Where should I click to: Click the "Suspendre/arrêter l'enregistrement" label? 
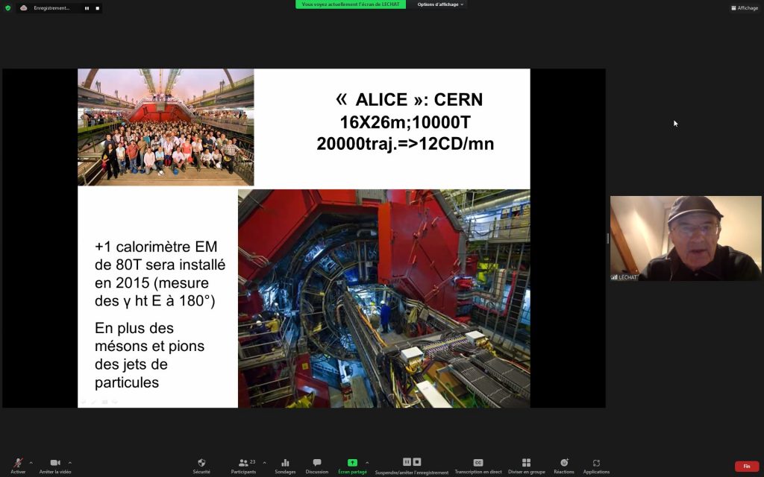click(x=412, y=472)
